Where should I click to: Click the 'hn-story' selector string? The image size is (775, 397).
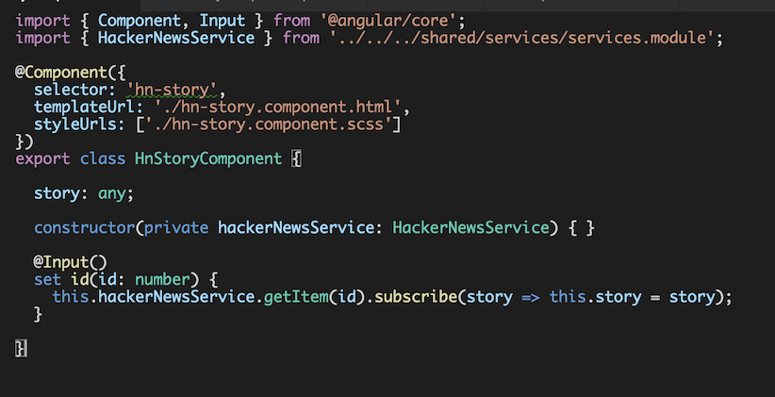pos(172,90)
